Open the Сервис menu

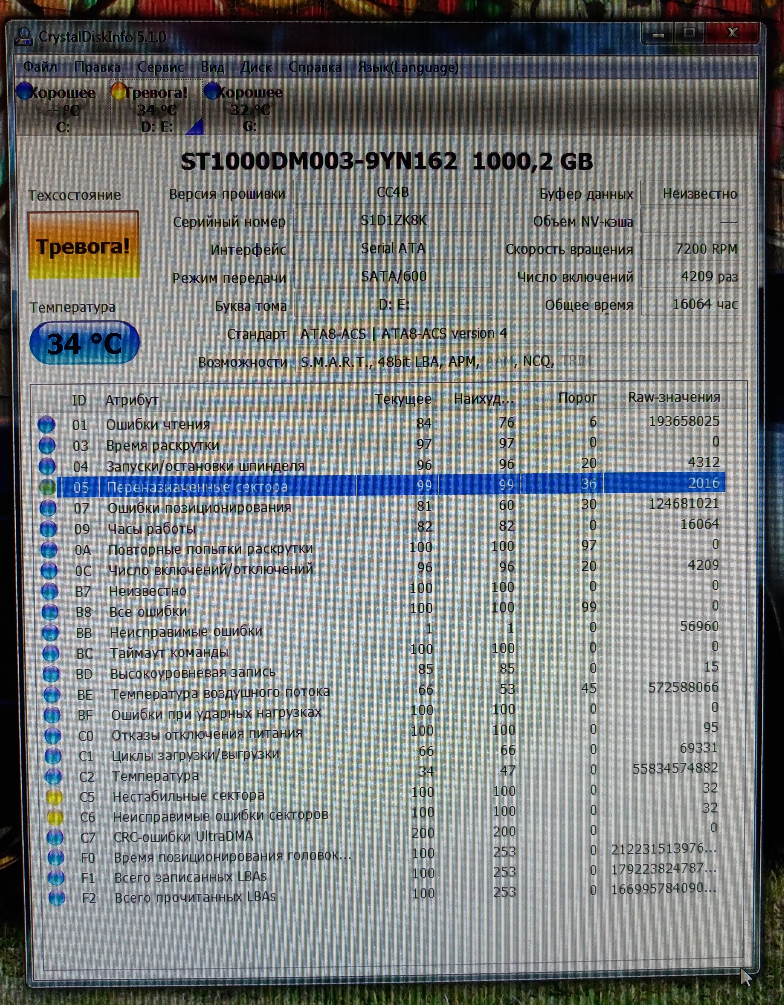161,68
